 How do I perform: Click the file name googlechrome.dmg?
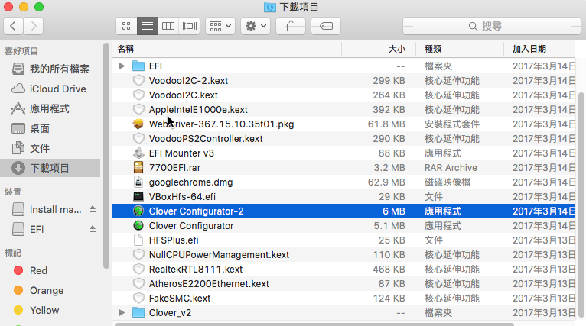pyautogui.click(x=191, y=182)
